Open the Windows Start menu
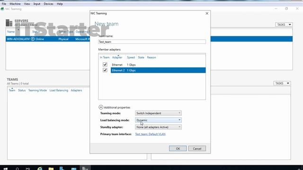Screen dimensions: 303x170 click(x=6, y=169)
